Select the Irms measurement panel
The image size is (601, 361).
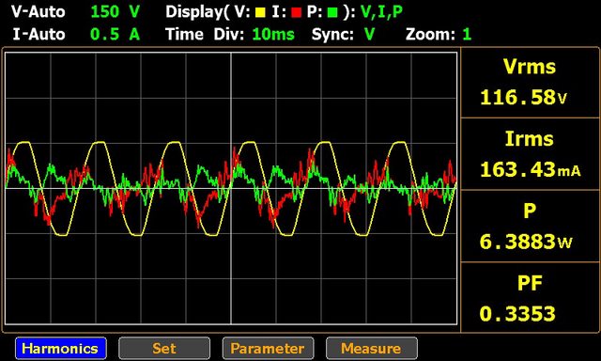click(530, 154)
